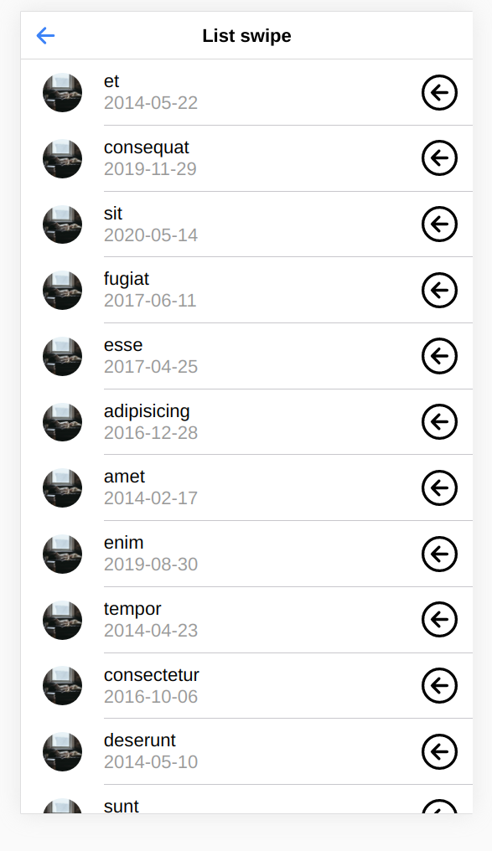Click circled arrow icon for 'esse'

click(x=439, y=356)
